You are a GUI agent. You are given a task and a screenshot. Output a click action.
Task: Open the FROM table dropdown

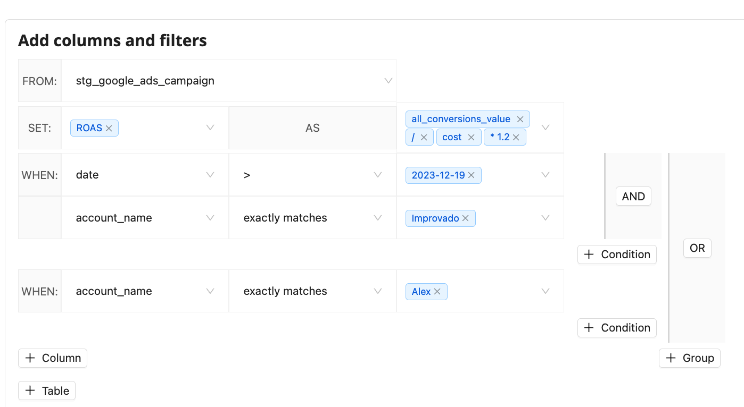click(388, 81)
